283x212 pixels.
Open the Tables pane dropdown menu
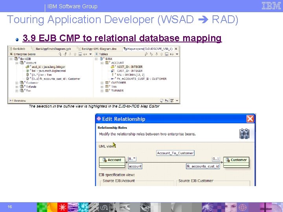[177, 54]
